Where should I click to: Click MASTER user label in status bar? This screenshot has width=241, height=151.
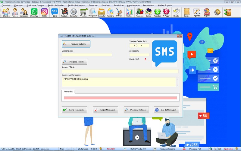(x=111, y=149)
